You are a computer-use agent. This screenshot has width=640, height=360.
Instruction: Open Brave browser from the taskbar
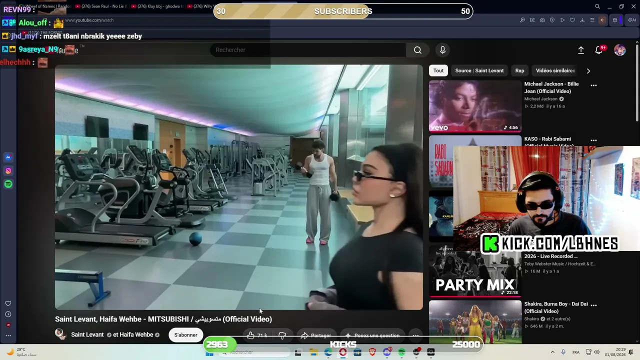point(372,352)
